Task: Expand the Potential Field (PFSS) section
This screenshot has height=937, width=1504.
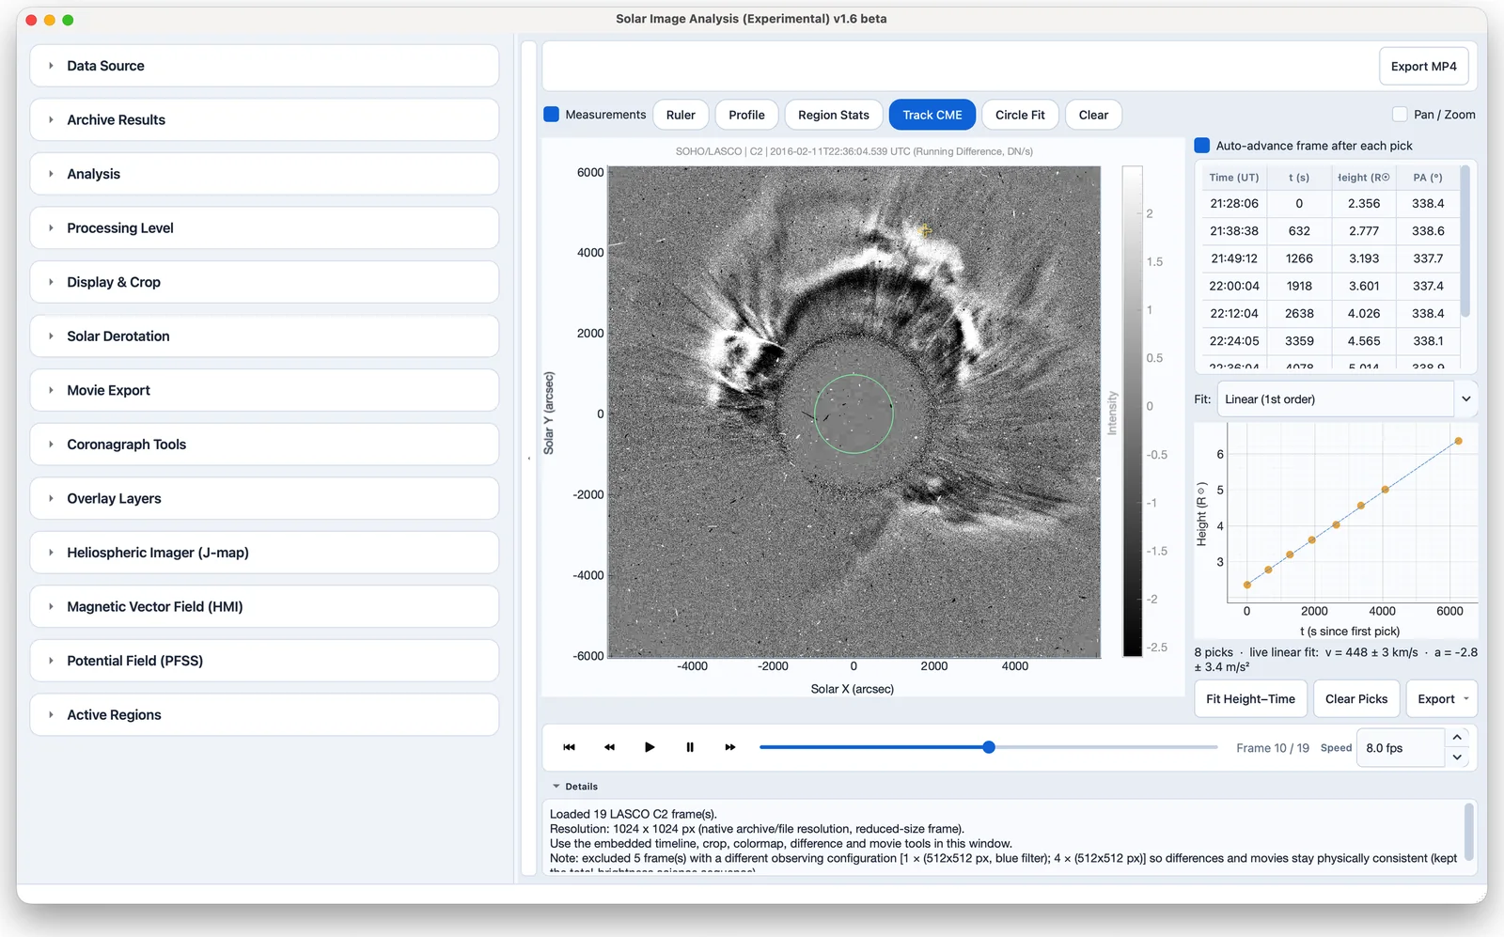Action: click(264, 661)
